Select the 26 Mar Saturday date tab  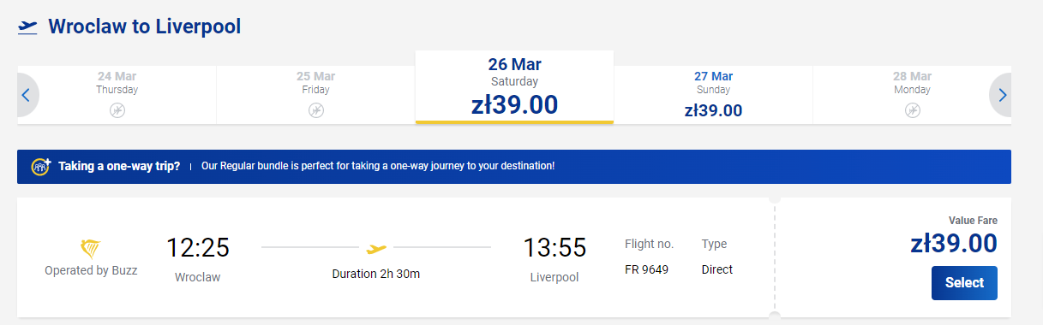[x=514, y=87]
